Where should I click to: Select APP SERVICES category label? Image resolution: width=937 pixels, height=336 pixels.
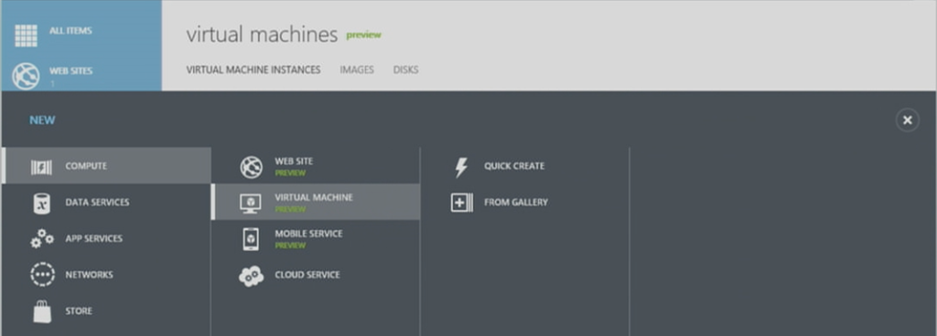coord(94,238)
